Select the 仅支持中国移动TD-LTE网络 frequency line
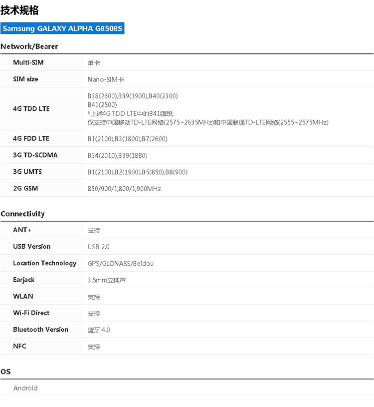The image size is (374, 407). point(208,122)
